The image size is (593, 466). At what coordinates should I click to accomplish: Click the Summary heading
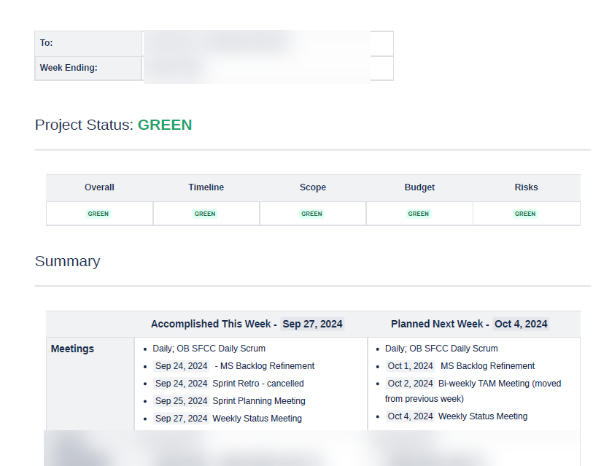[x=68, y=261]
